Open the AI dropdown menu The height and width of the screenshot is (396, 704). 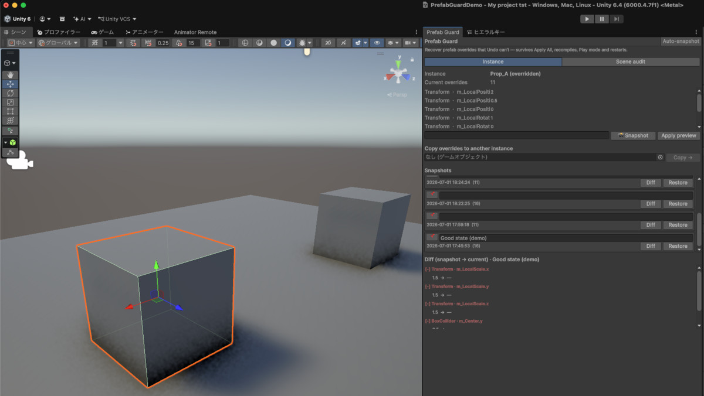coord(82,19)
